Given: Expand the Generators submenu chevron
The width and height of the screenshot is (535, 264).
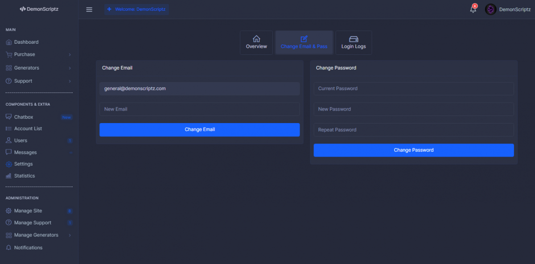Looking at the screenshot, I should [70, 68].
